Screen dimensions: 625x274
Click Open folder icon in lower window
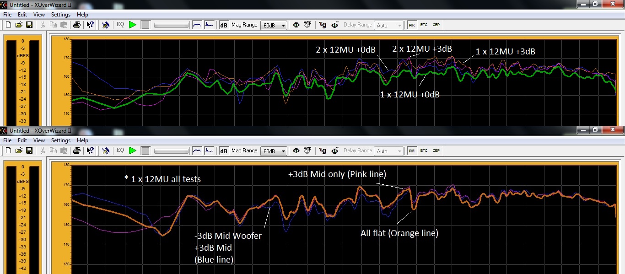[x=19, y=150]
